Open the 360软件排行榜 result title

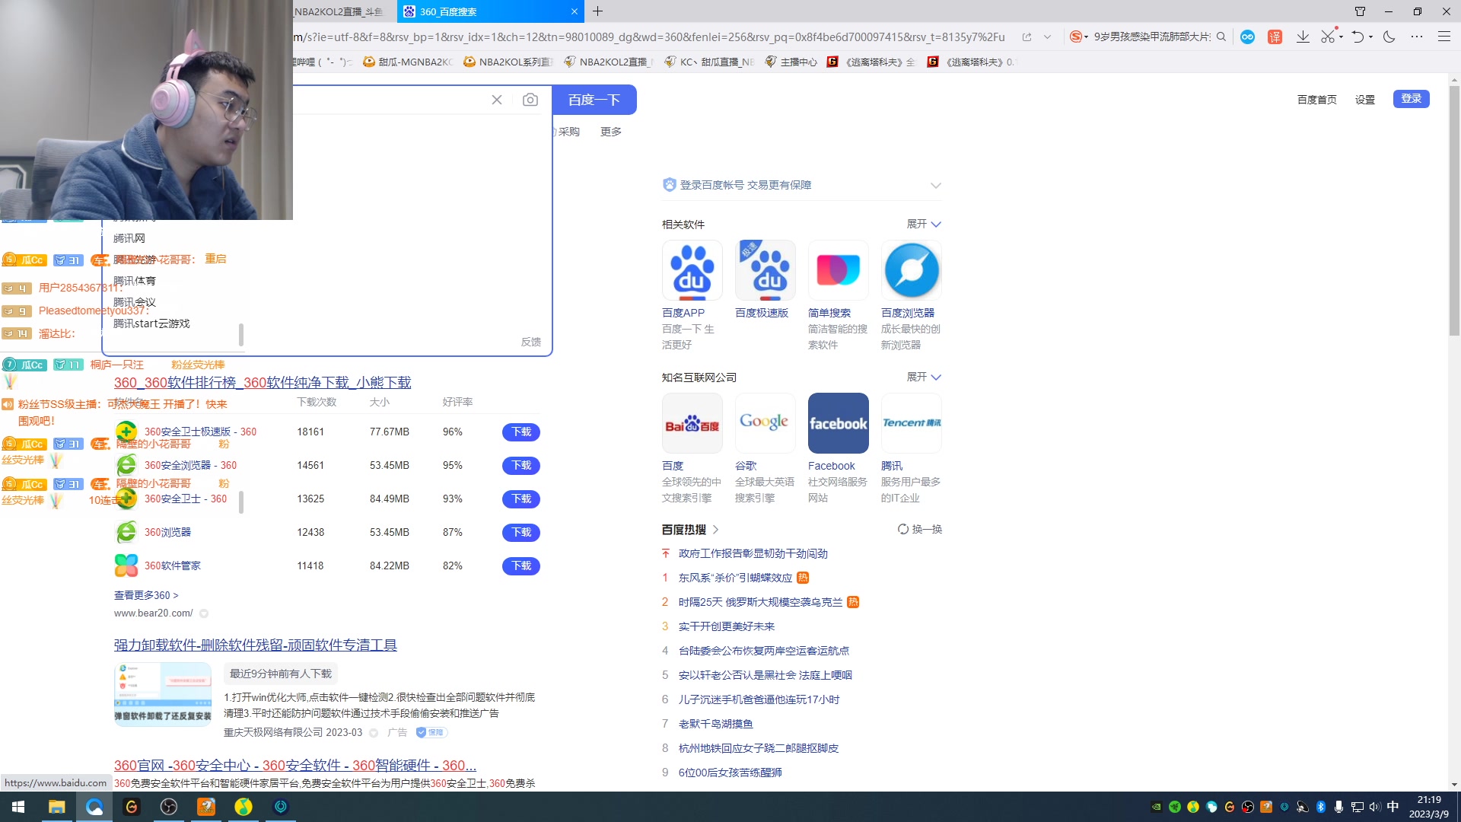263,382
